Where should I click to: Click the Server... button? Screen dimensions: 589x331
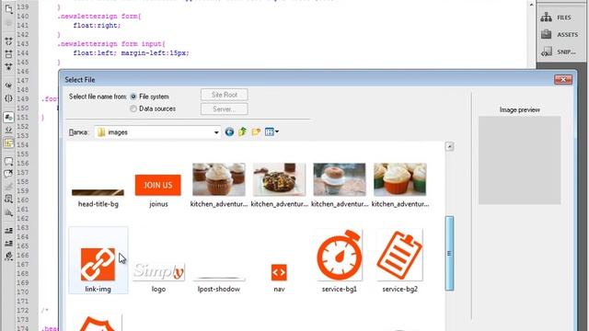tap(225, 109)
